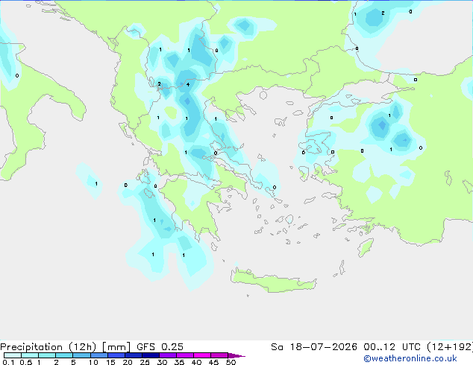Click the 1–2 mm legend swatch
Image resolution: width=473 pixels, height=365 pixels.
pos(47,355)
